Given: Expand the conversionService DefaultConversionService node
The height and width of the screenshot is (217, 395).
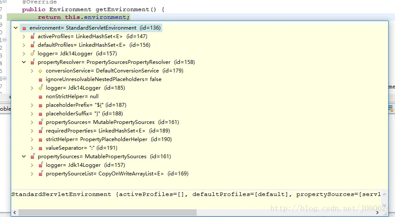Looking at the screenshot, I should pos(32,71).
